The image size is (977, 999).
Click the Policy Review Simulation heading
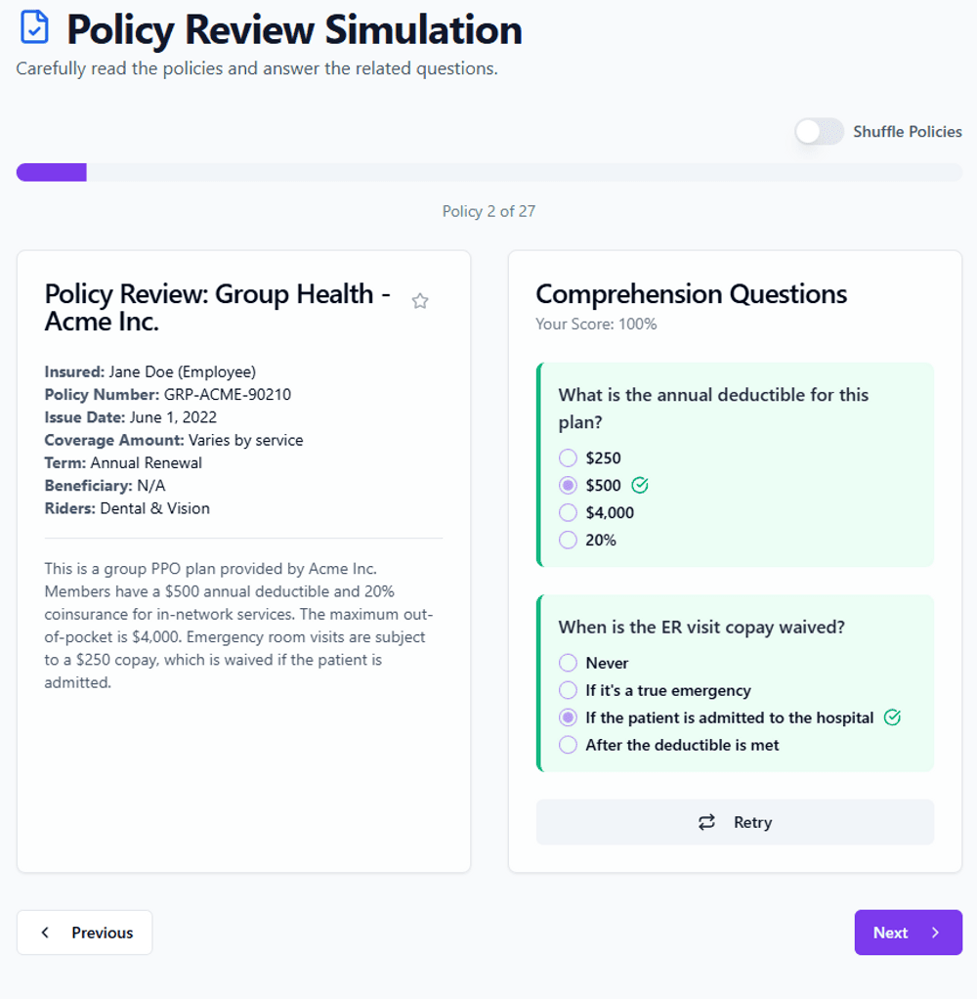pos(294,30)
